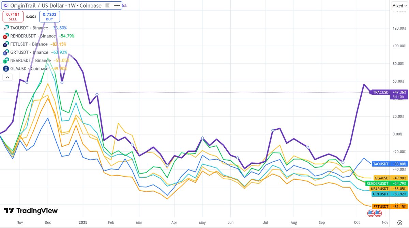This screenshot has width=409, height=228.
Task: Click the -54.79% value in the legend
Action: (x=66, y=36)
